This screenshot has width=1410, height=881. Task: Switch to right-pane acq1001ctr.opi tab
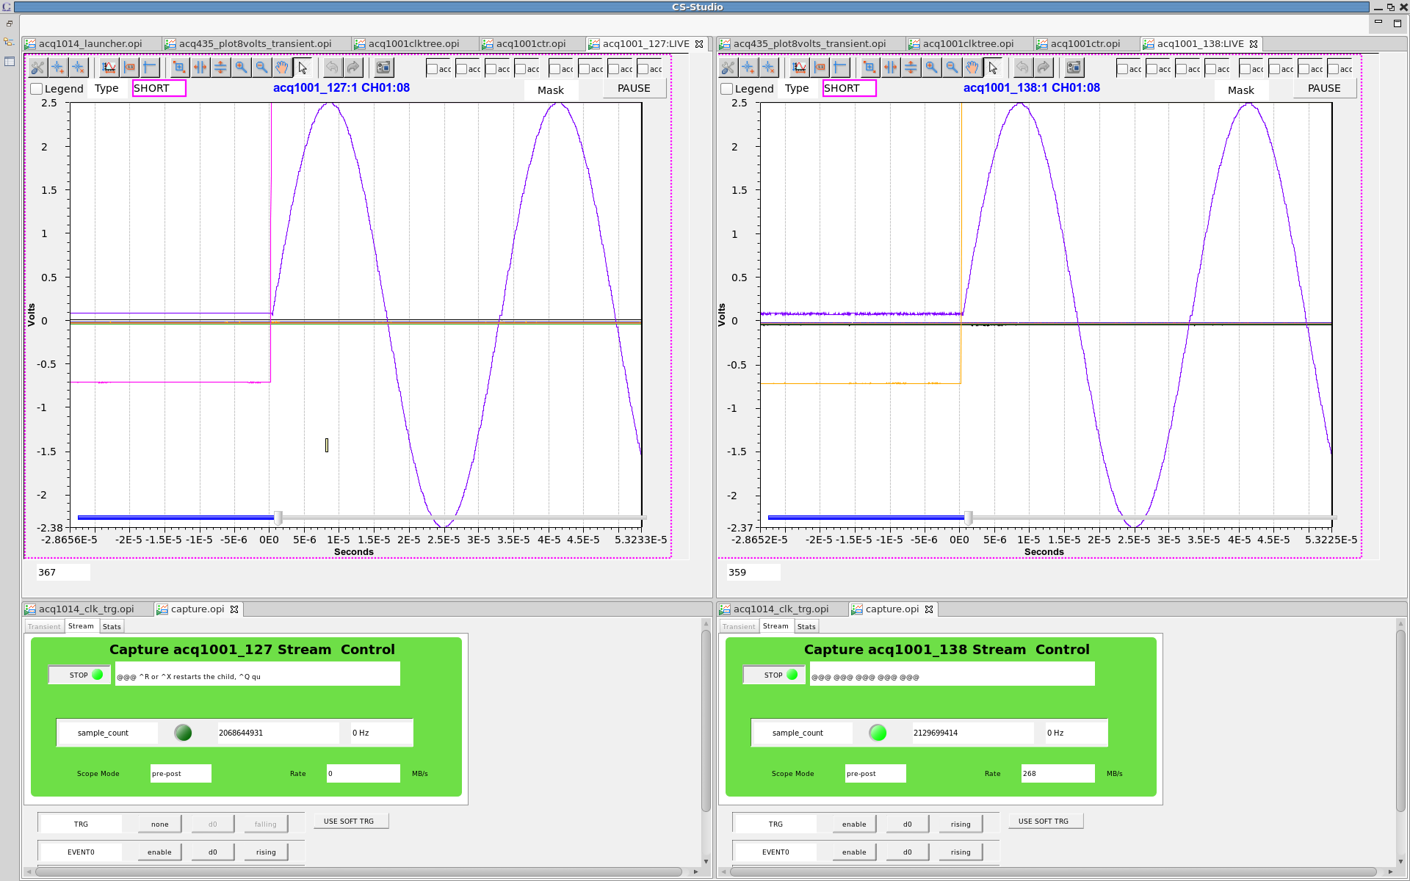coord(1085,44)
